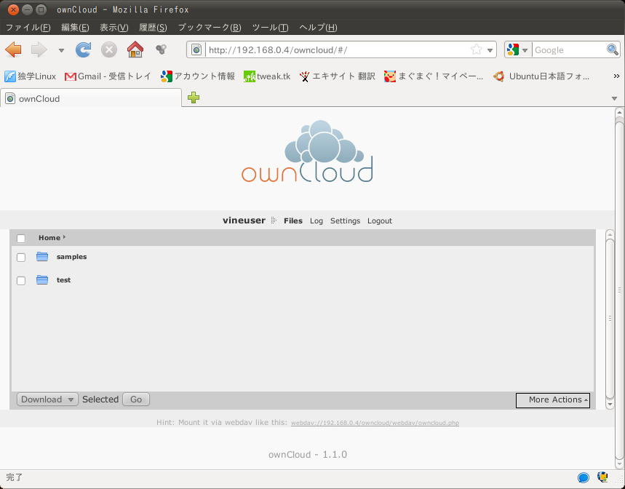Open the tweak.tk bookmark

pos(267,76)
